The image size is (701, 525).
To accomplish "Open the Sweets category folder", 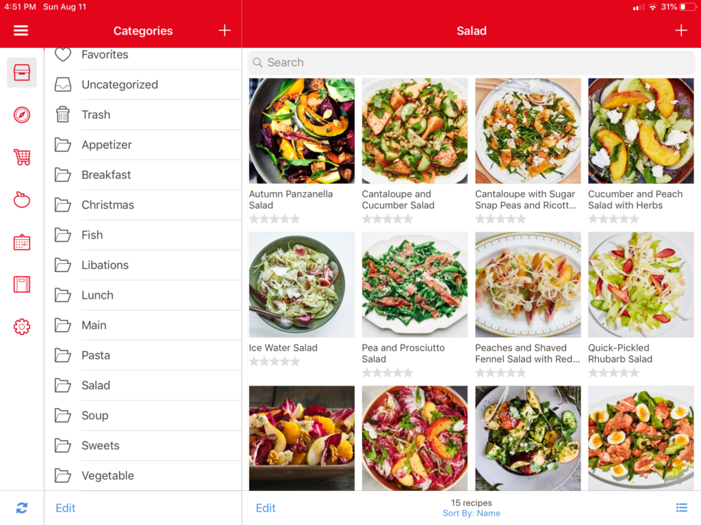I will click(x=100, y=446).
